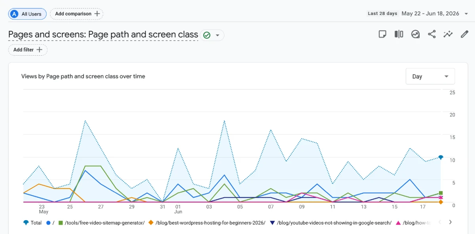
Task: Click the Add filter button
Action: coord(28,50)
